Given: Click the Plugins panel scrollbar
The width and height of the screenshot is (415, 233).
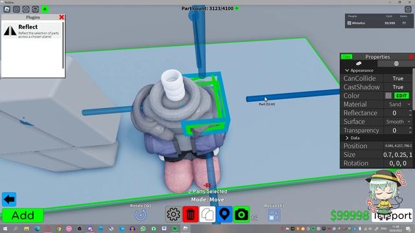Looking at the screenshot, I should [64, 45].
